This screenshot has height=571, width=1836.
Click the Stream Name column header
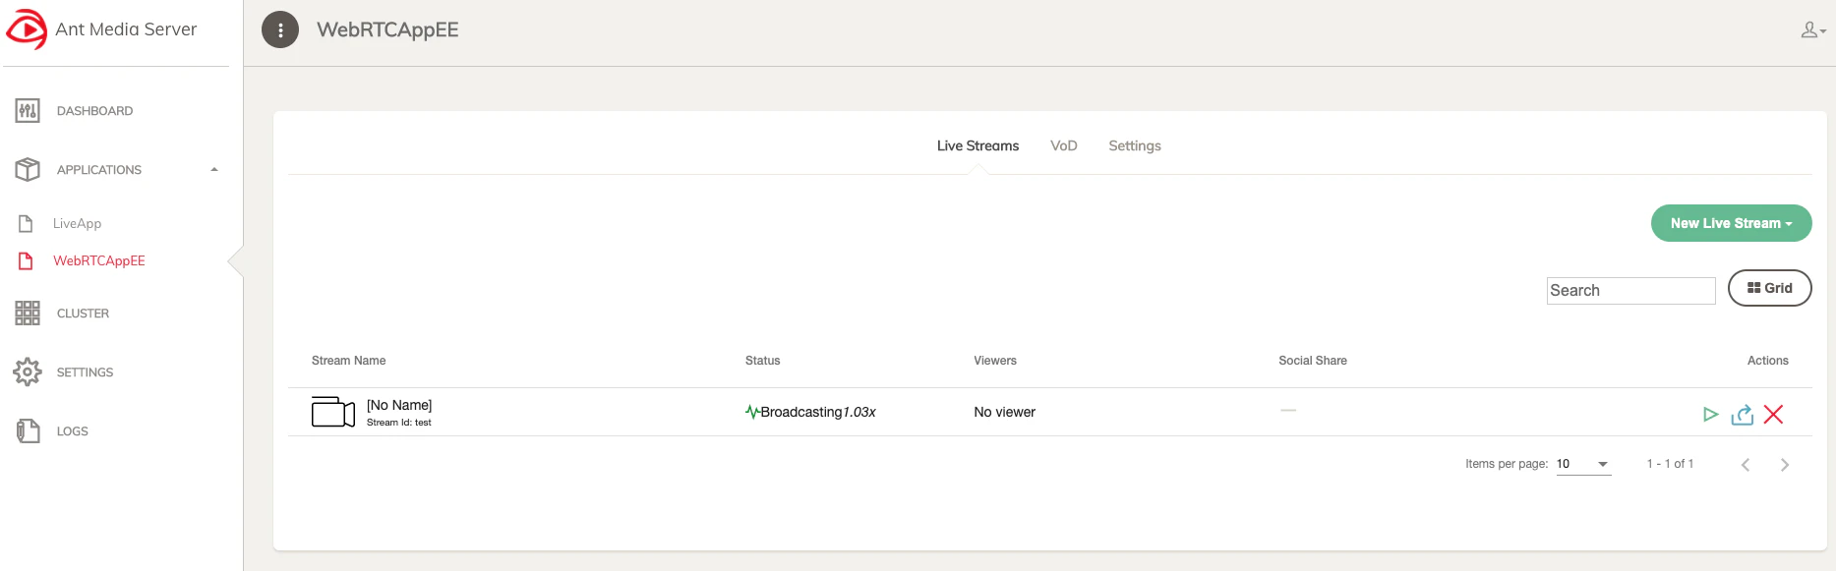pyautogui.click(x=348, y=361)
